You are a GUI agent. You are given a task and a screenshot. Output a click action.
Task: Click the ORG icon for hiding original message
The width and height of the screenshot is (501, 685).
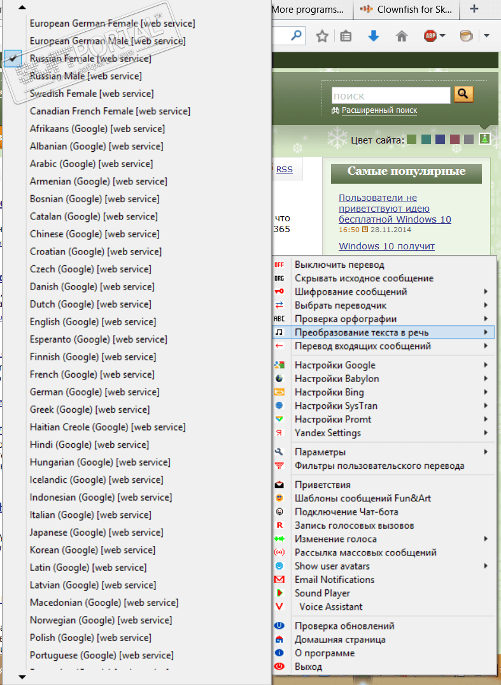(279, 278)
